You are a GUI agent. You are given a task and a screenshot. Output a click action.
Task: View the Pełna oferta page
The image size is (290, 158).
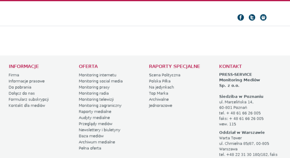(x=90, y=148)
